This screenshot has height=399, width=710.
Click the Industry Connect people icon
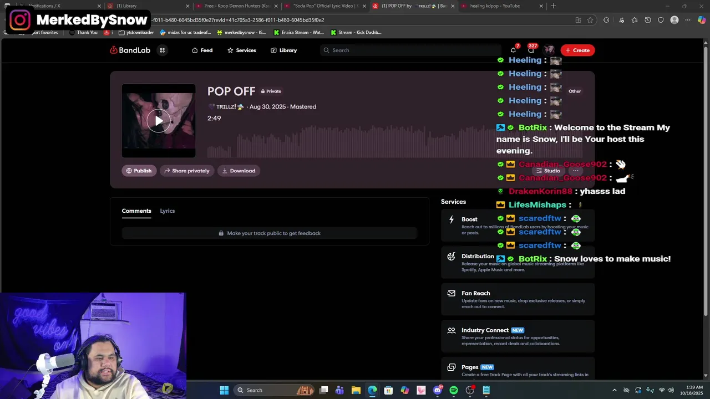coord(452,330)
